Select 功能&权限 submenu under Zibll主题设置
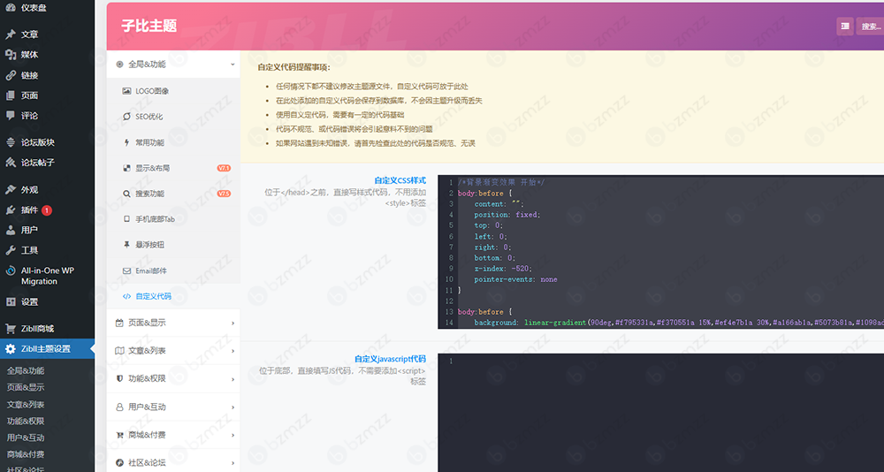The image size is (884, 472). click(x=26, y=421)
